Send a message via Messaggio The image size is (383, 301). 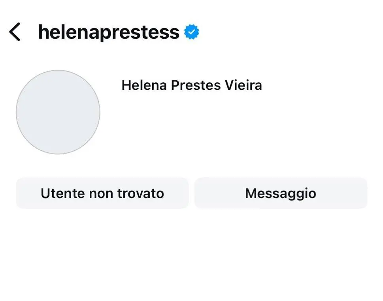click(x=281, y=193)
